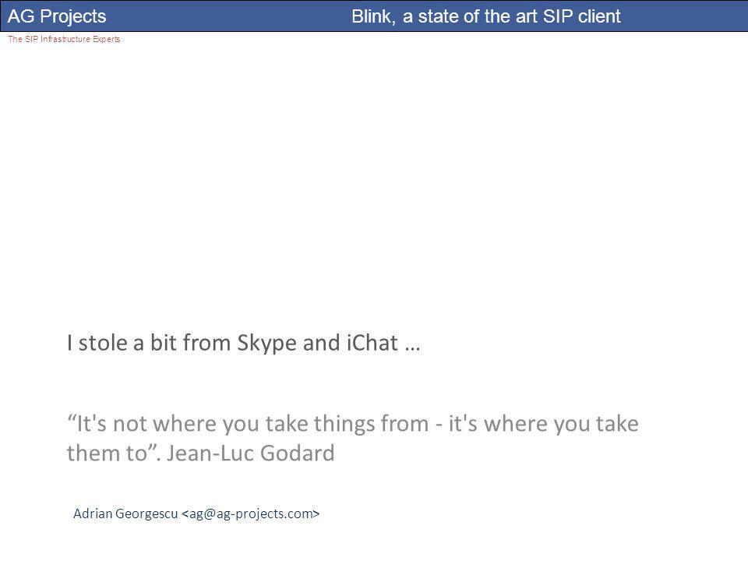748x561 pixels.
Task: Click "state of the art" in the title
Action: pos(478,16)
